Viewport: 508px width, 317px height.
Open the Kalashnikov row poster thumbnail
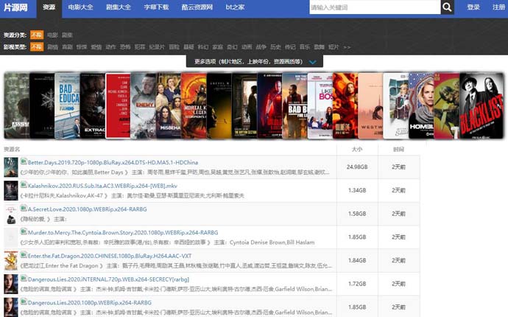pos(11,190)
